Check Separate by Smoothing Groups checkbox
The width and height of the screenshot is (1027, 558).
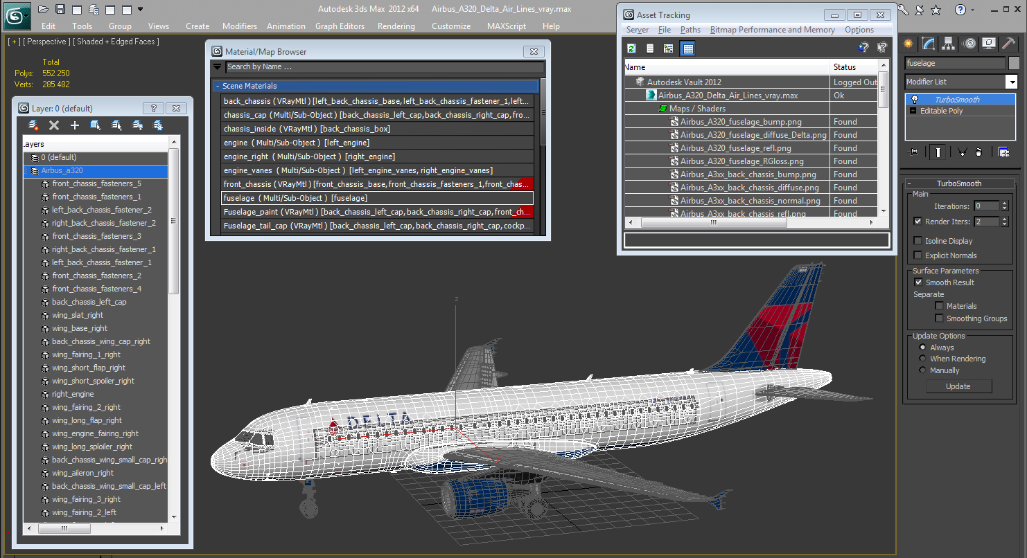[x=939, y=318]
